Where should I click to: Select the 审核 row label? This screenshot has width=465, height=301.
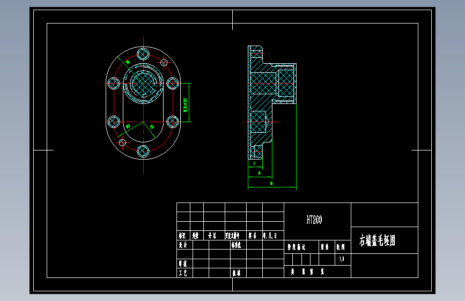[183, 264]
